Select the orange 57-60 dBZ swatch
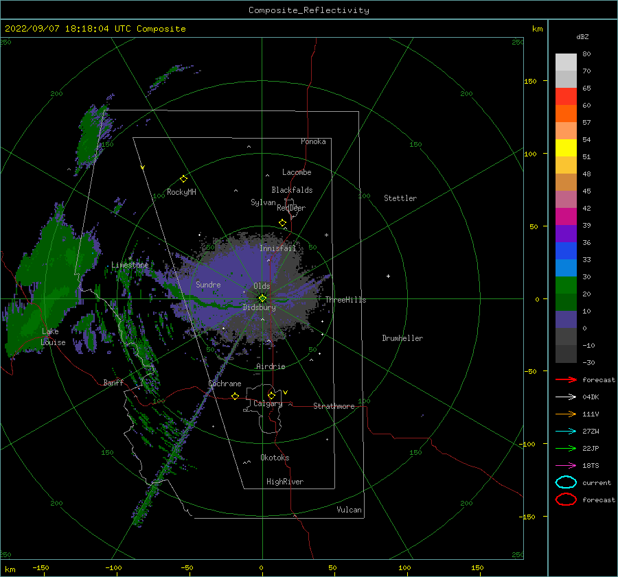This screenshot has height=577, width=618. pos(566,114)
